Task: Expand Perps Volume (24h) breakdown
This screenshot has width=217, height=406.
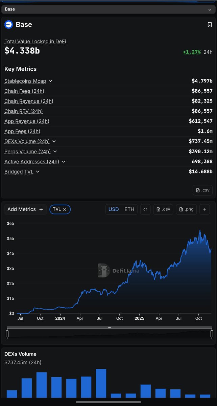Action: [x=55, y=152]
